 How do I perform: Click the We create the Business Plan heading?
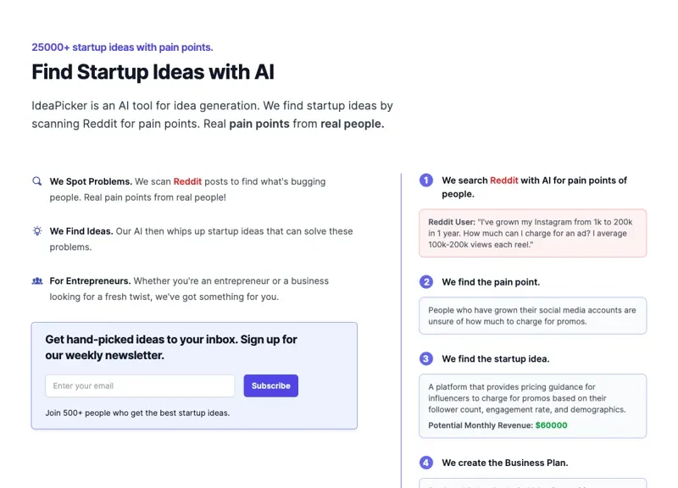[505, 463]
